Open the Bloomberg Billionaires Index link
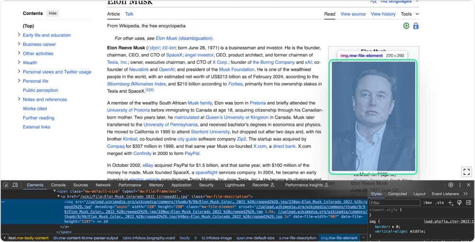This screenshot has width=475, height=242. click(137, 84)
